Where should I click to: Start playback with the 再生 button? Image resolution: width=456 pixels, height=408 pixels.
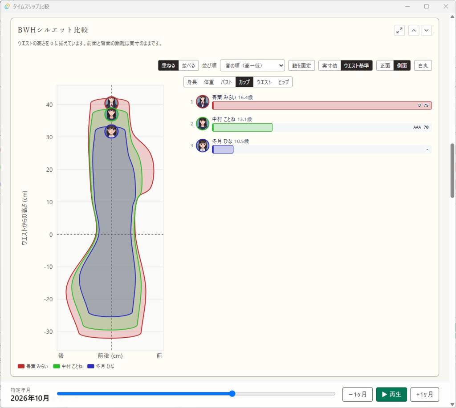(x=391, y=394)
